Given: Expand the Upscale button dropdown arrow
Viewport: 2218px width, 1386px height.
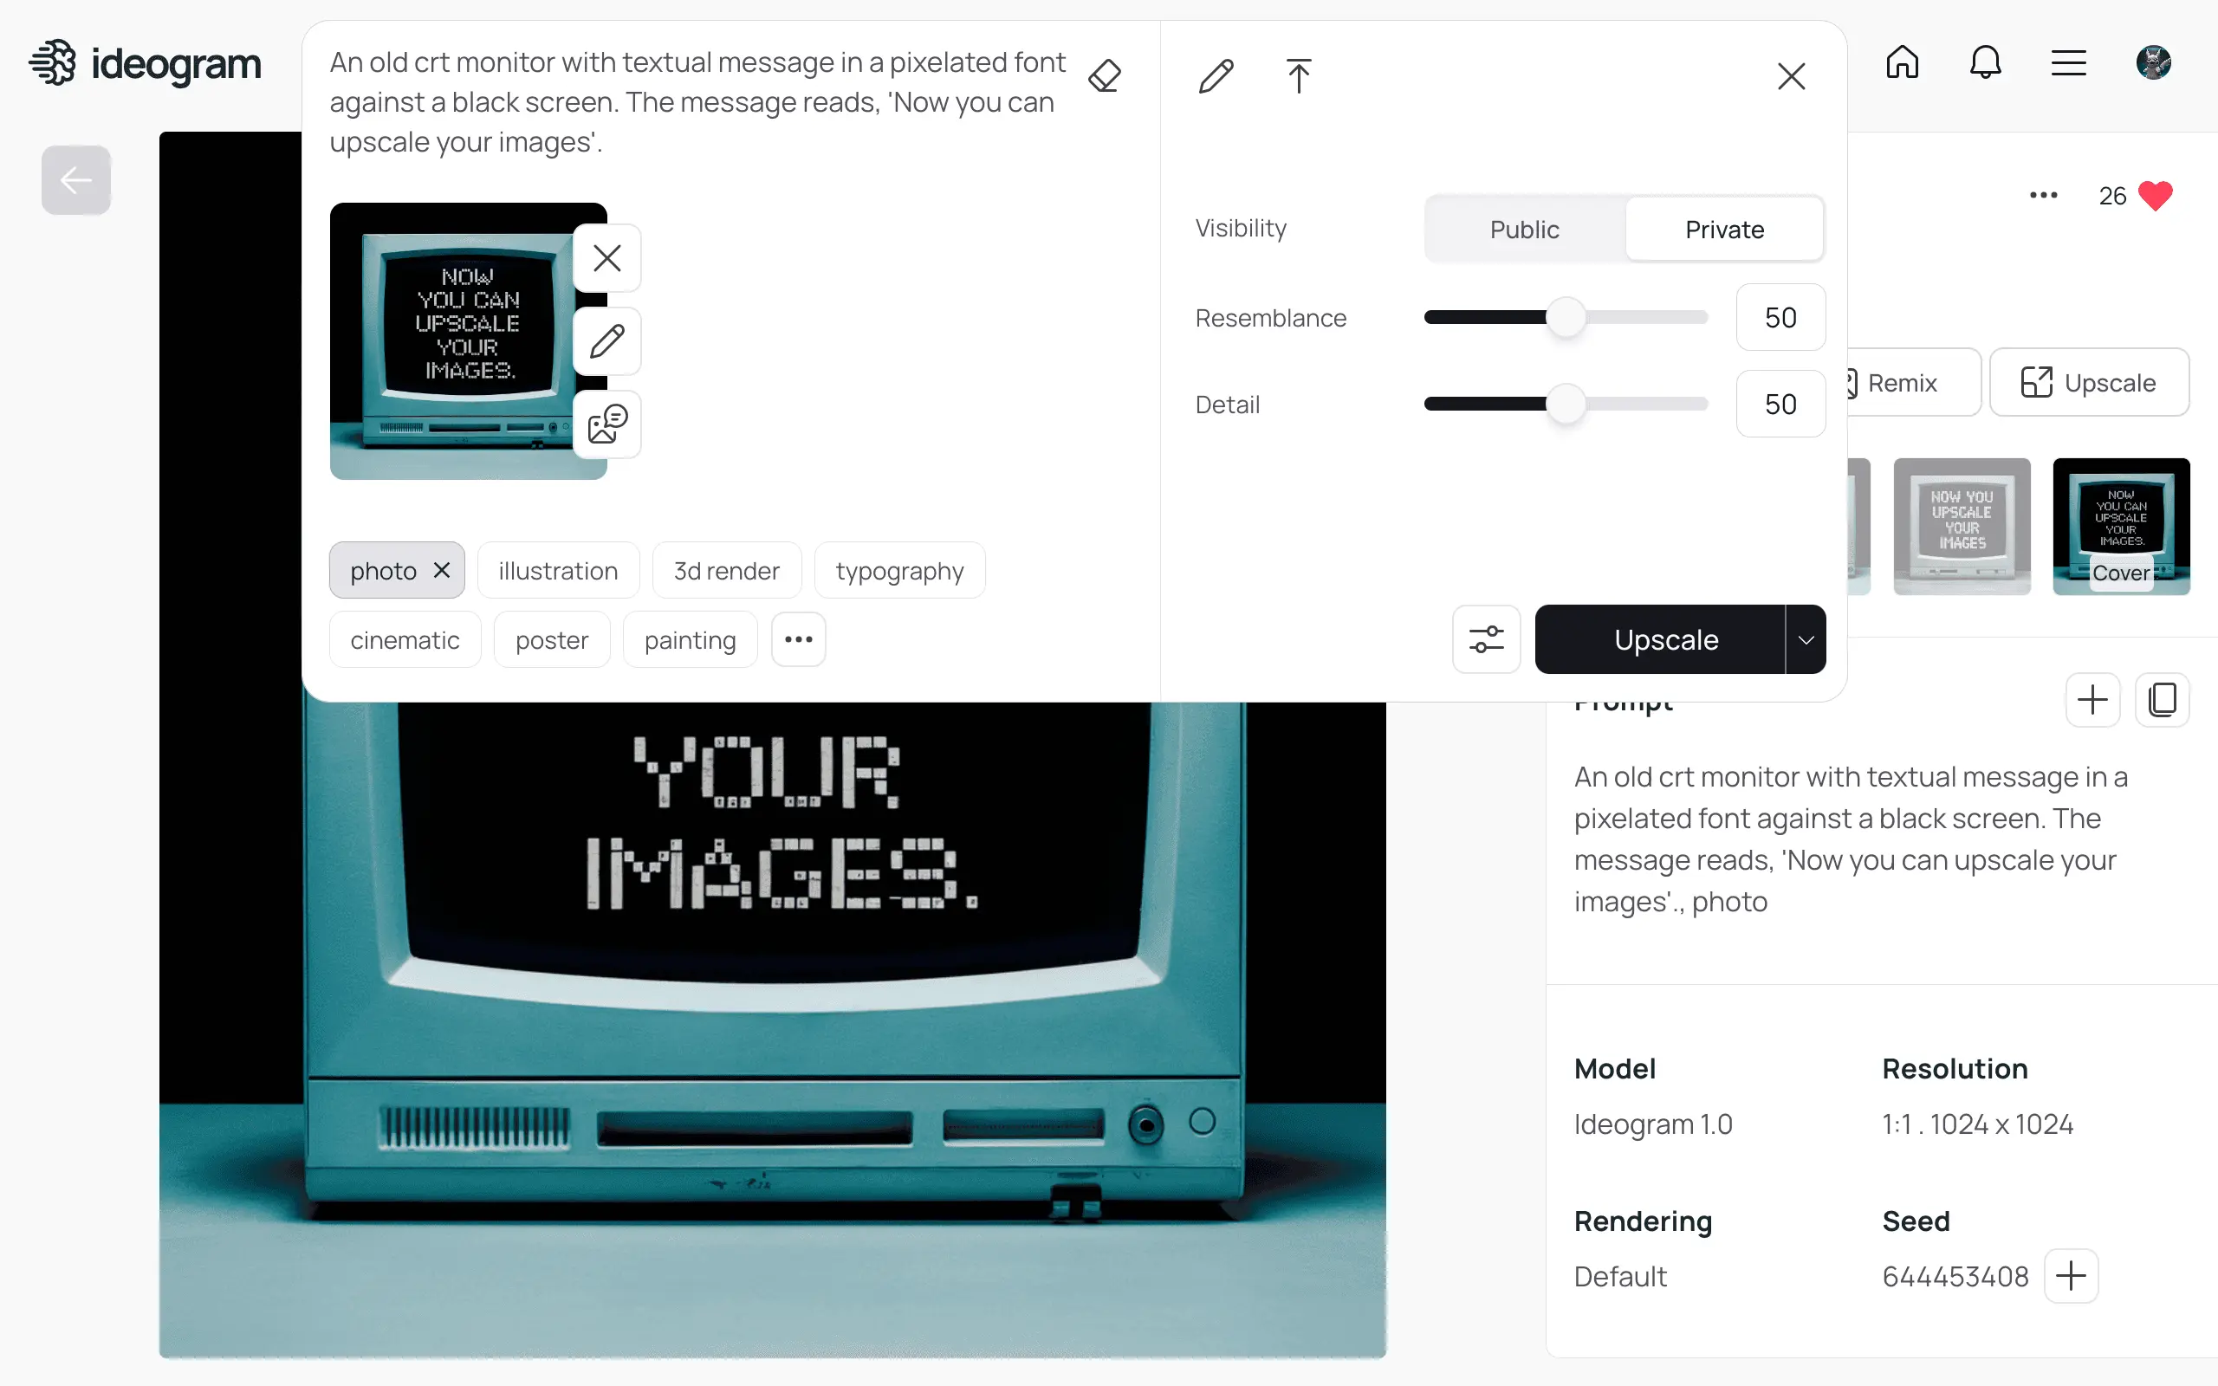Looking at the screenshot, I should [1806, 639].
